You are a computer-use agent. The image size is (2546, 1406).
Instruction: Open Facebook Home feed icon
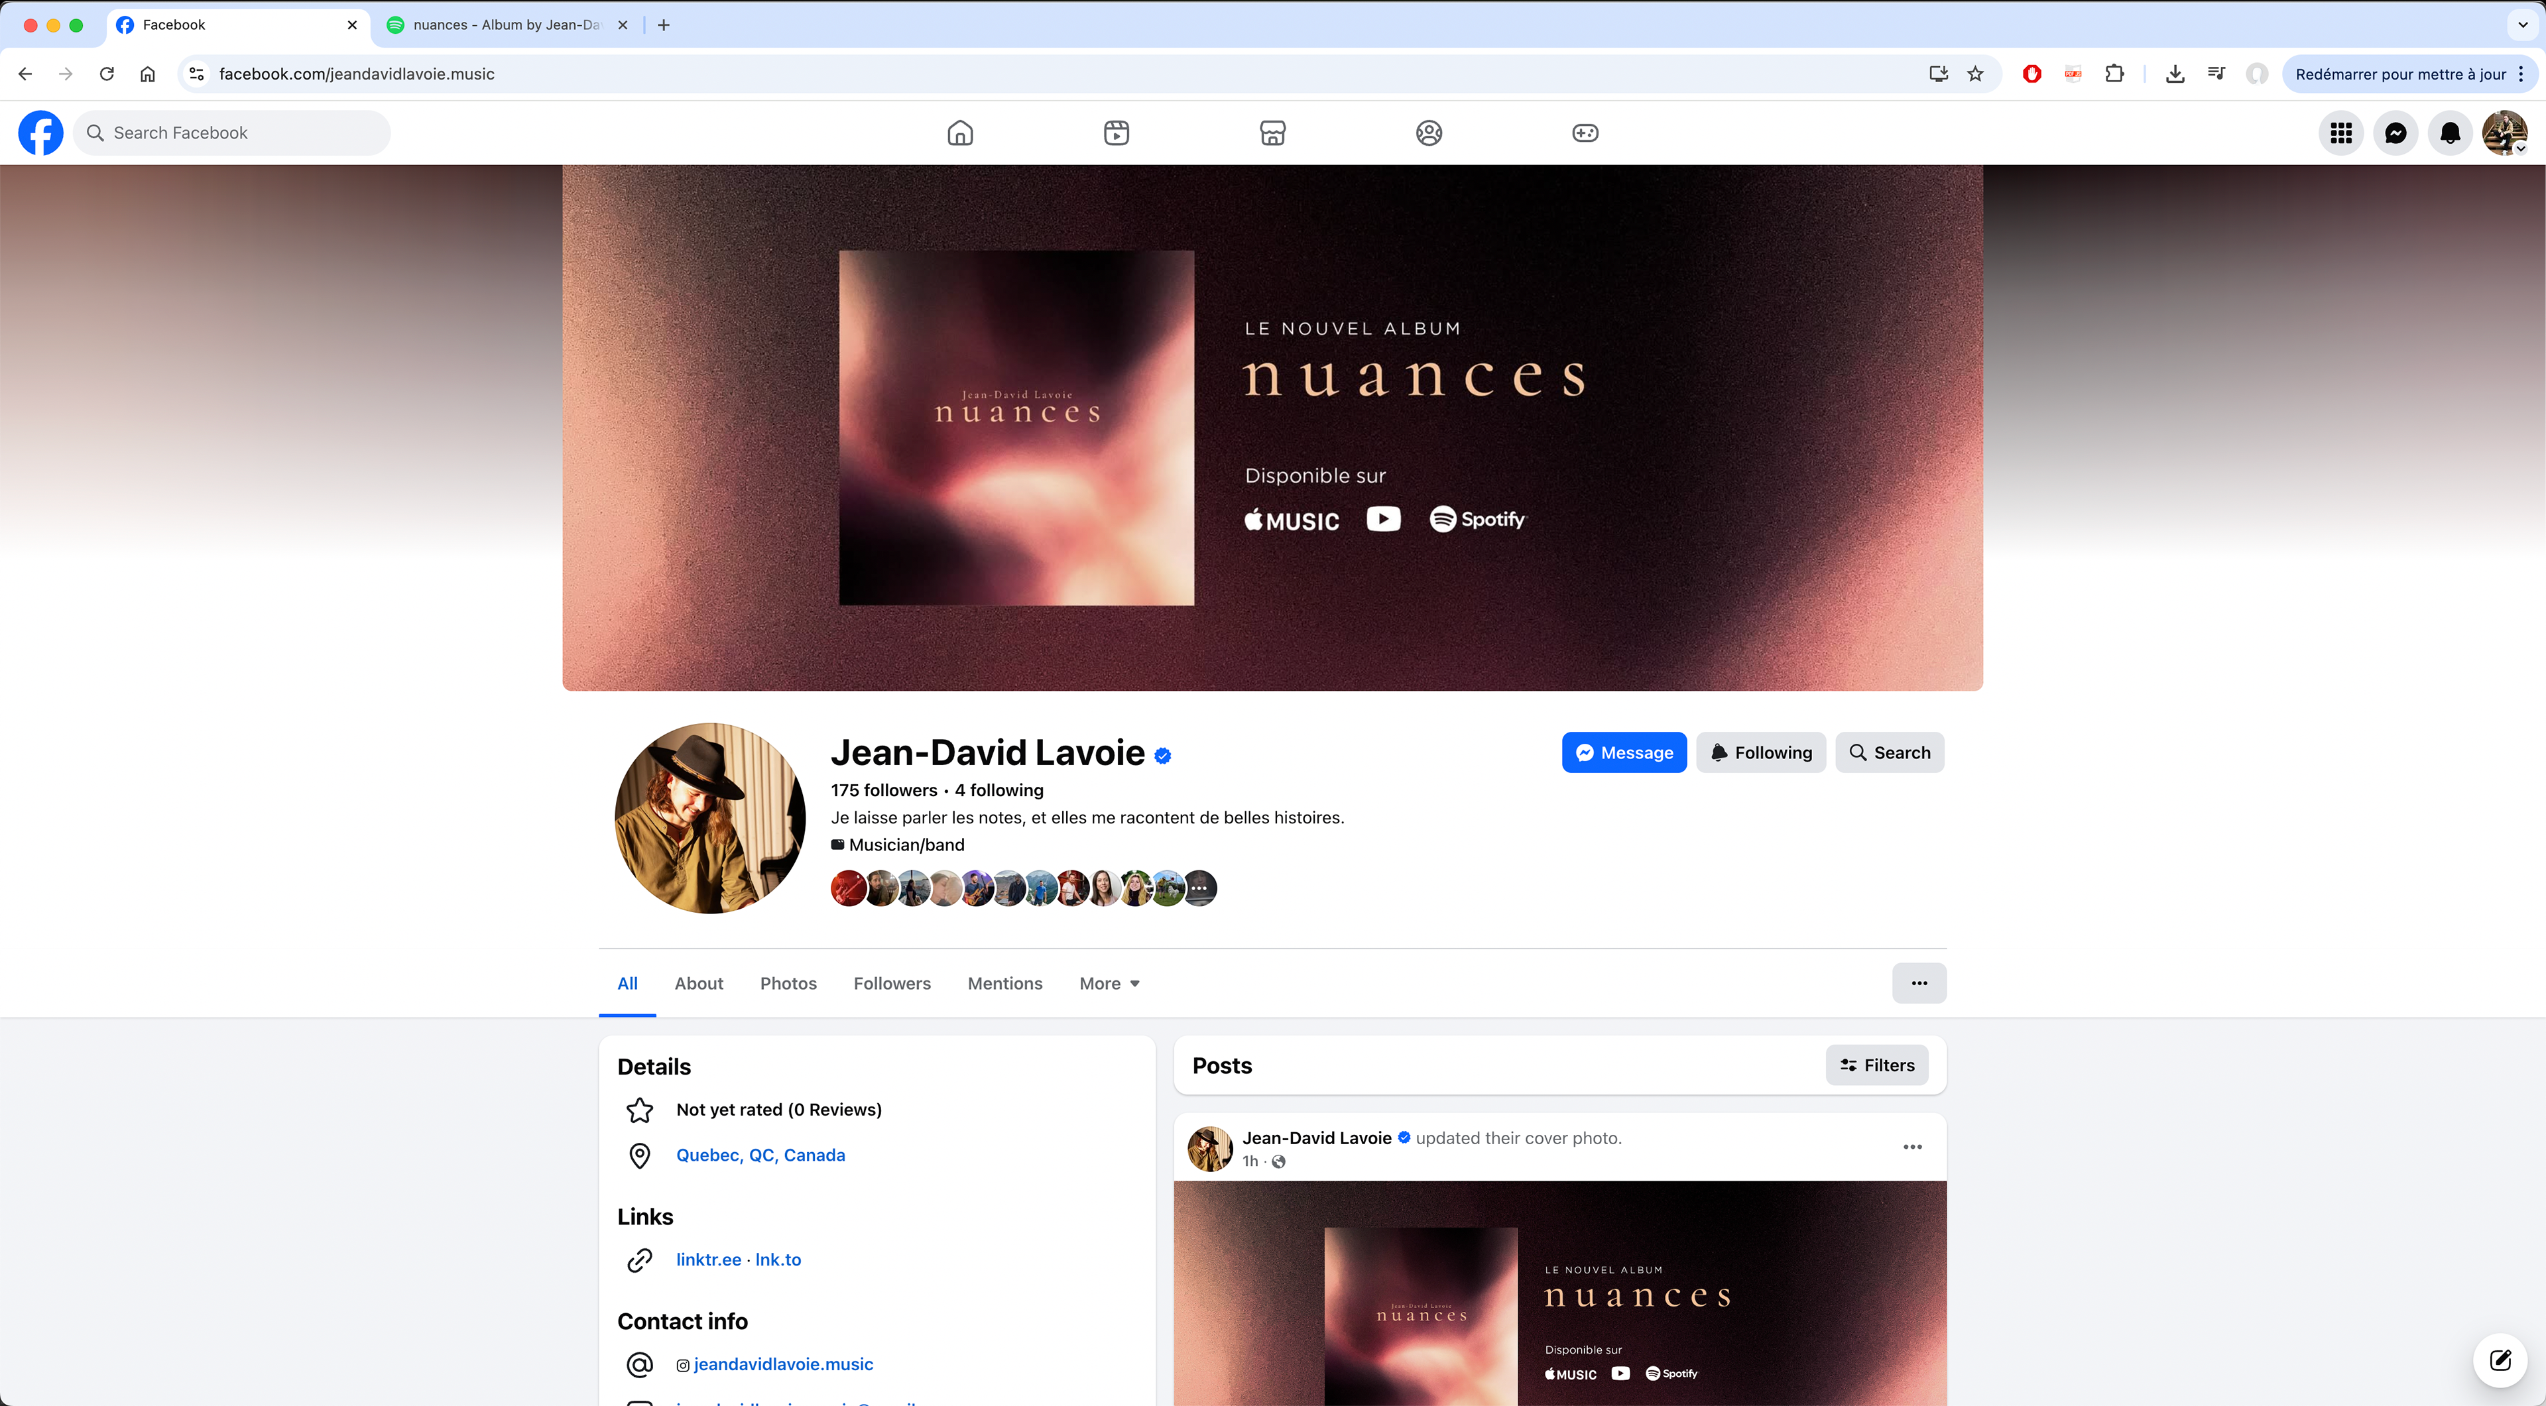pyautogui.click(x=959, y=133)
